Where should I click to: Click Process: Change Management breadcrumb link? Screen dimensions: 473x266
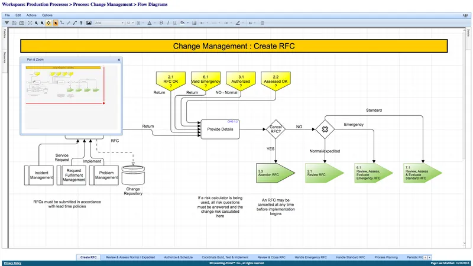coord(103,4)
